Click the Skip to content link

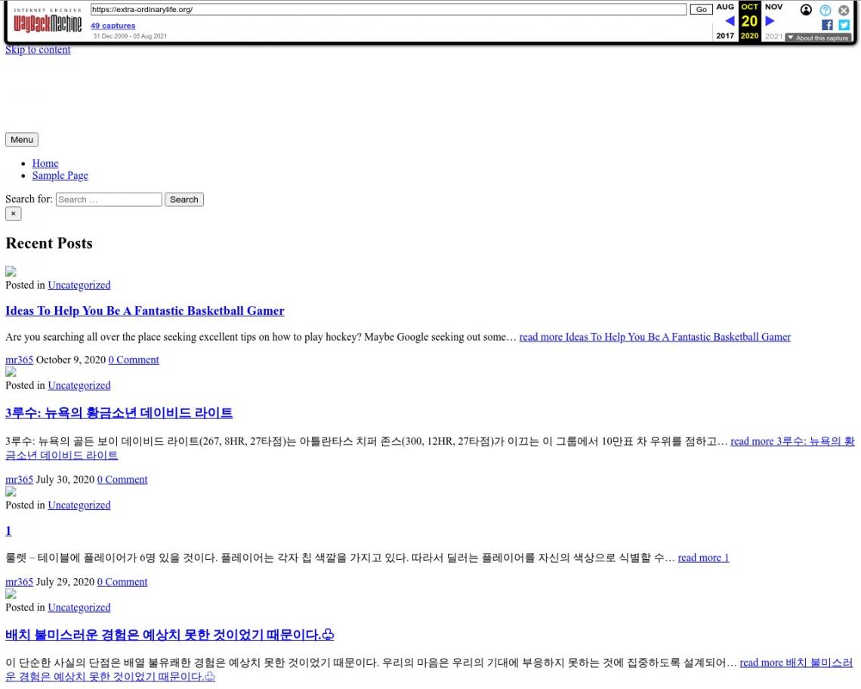tap(38, 50)
